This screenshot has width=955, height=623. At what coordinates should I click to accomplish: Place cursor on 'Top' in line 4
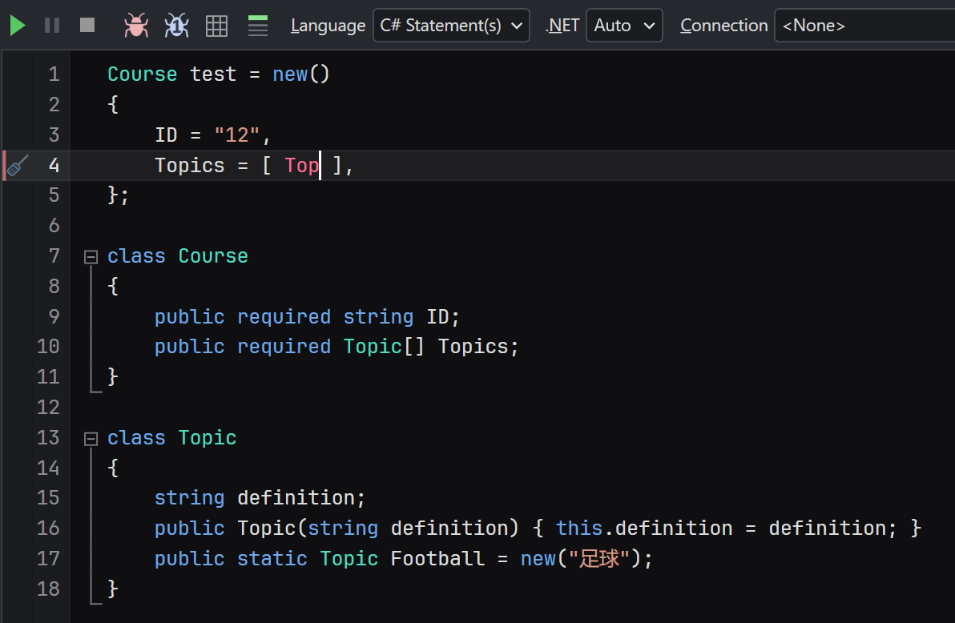coord(301,166)
